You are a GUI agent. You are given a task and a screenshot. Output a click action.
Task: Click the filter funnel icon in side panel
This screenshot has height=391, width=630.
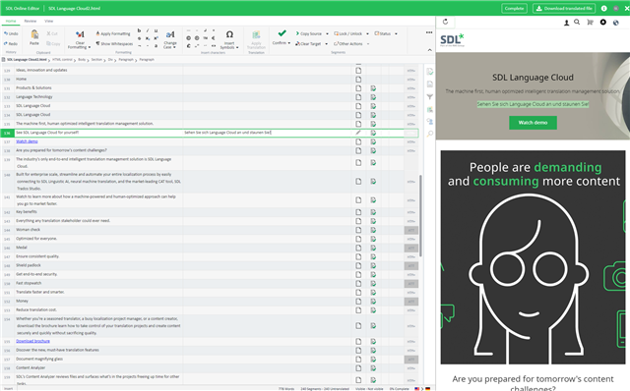tap(430, 96)
